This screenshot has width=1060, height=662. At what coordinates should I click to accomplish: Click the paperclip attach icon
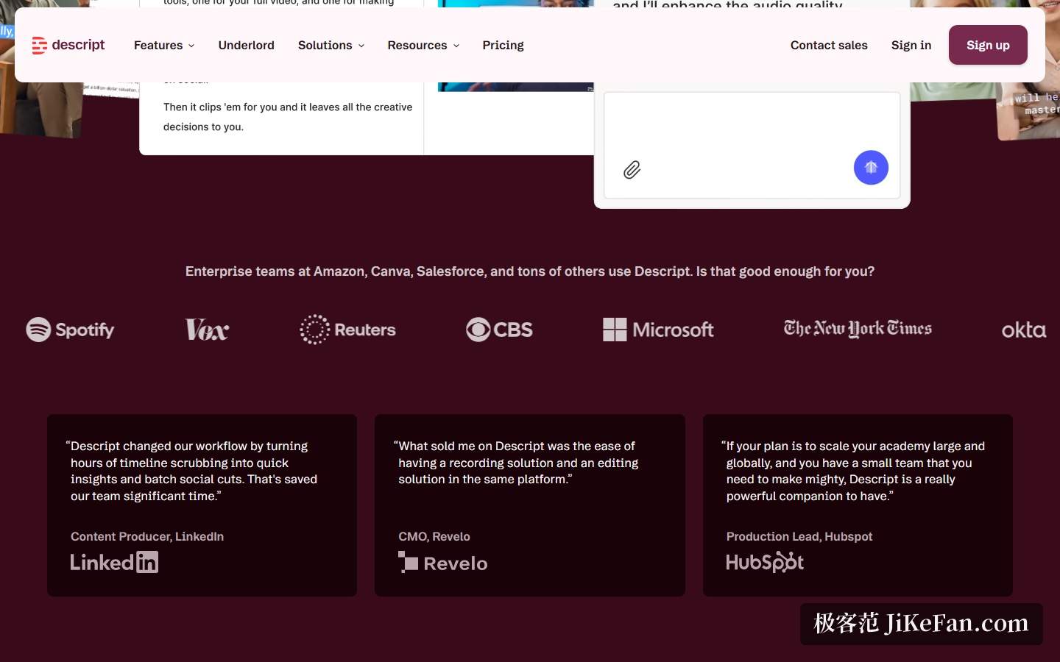coord(632,170)
